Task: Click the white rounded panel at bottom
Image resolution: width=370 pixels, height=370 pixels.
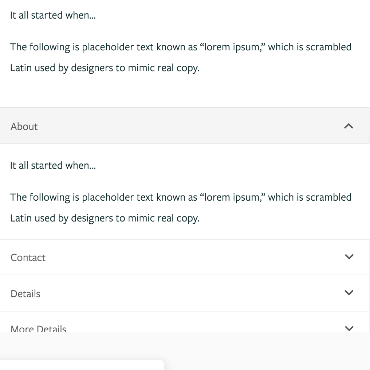Action: point(82,365)
